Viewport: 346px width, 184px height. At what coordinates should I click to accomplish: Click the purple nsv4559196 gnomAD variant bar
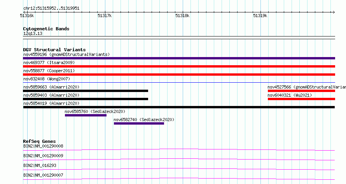179,58
